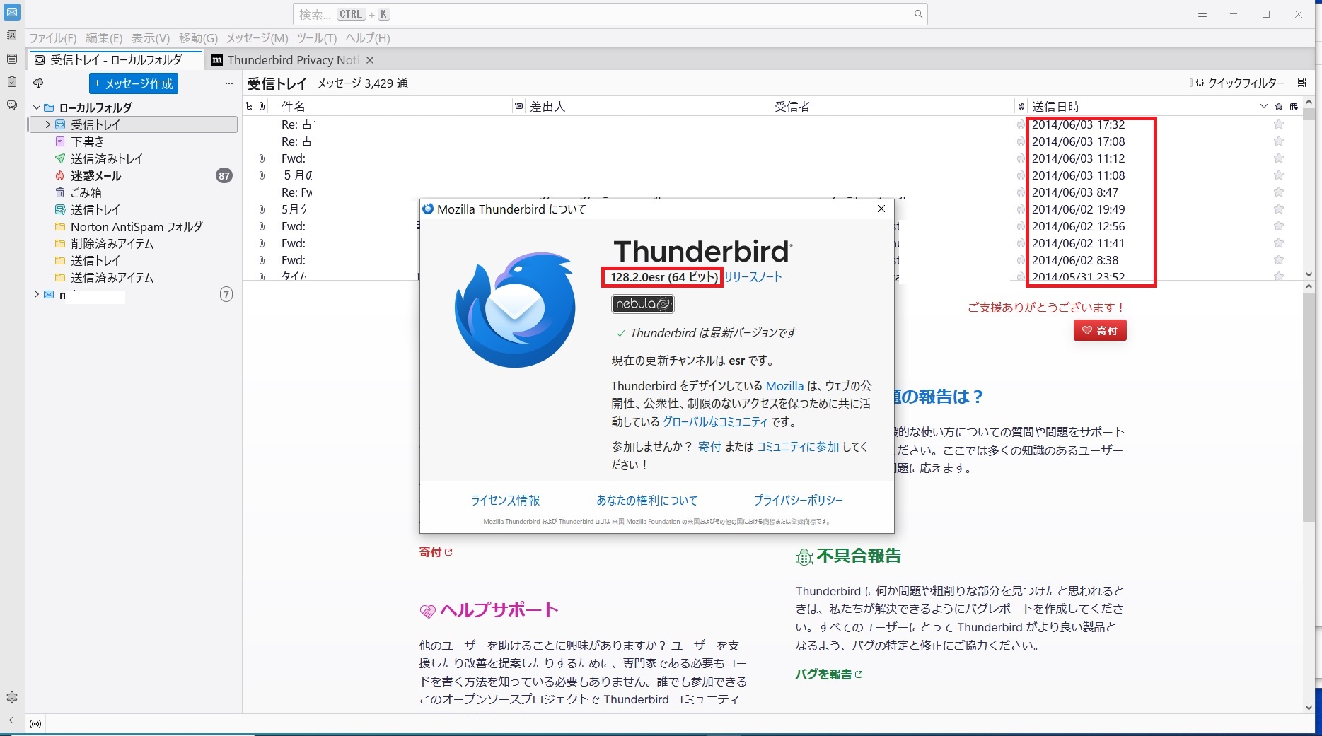
Task: Open the ヘルプ(H) menu
Action: pos(368,38)
